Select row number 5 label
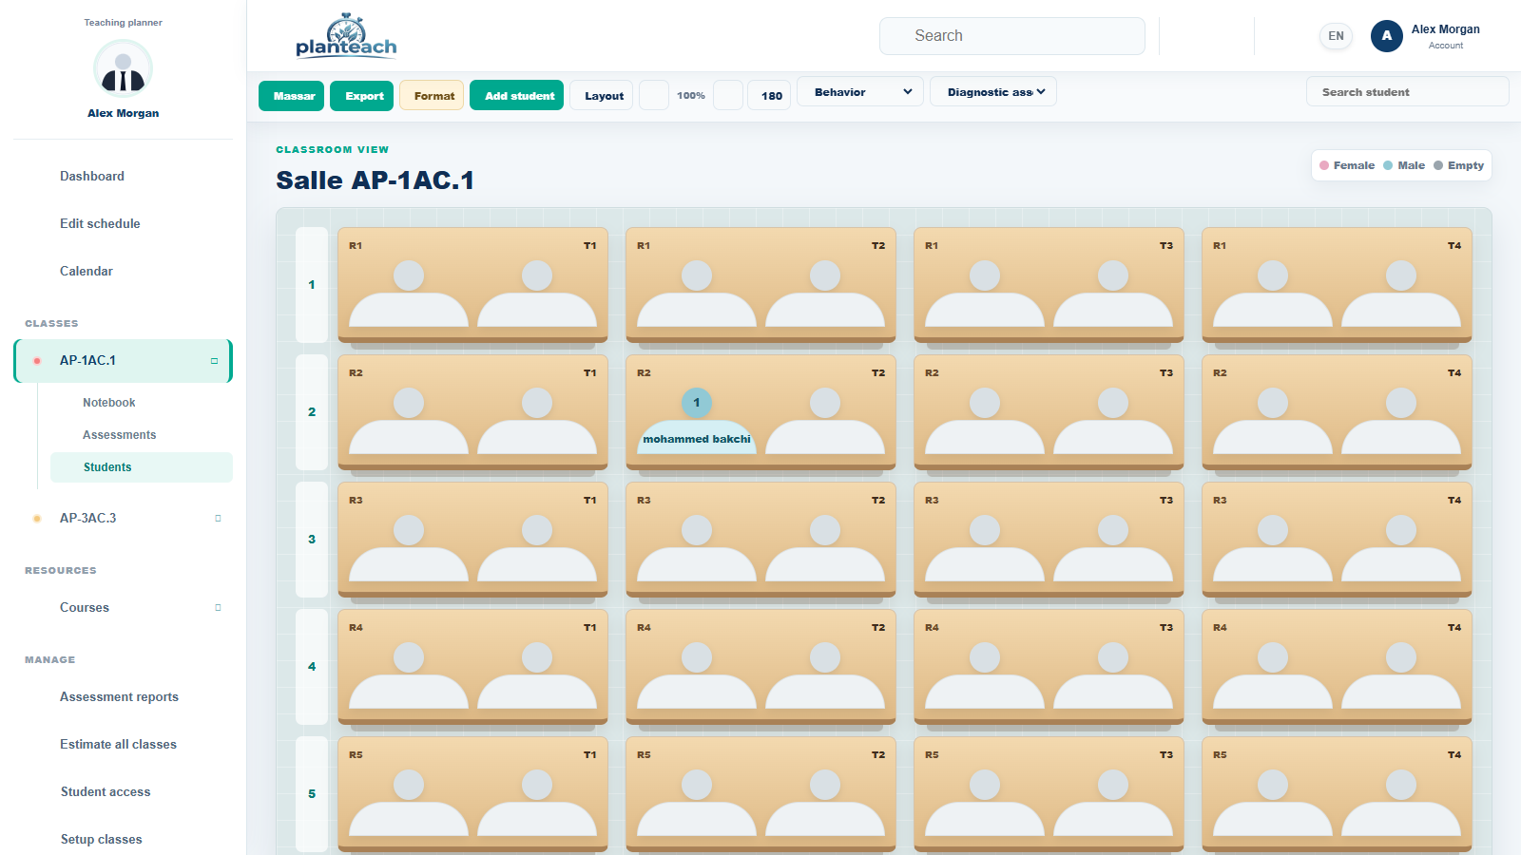 point(312,794)
